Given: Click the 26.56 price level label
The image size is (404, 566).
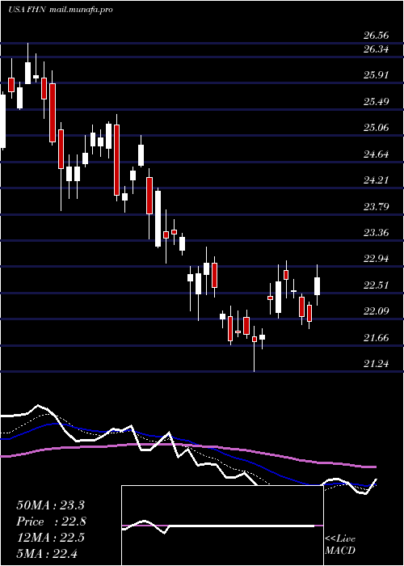Looking at the screenshot, I should [x=377, y=36].
